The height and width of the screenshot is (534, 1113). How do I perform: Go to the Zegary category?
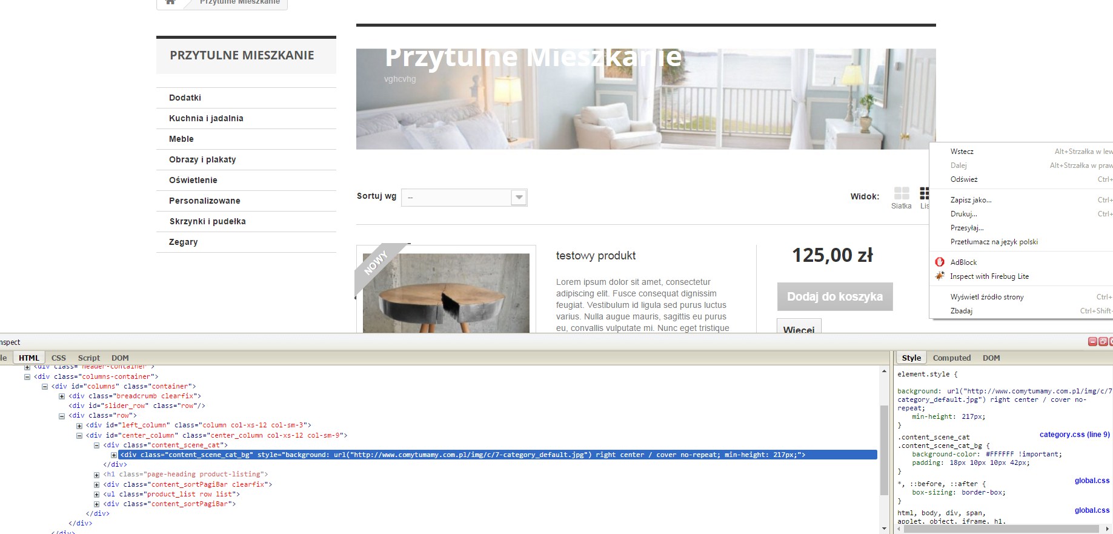183,242
